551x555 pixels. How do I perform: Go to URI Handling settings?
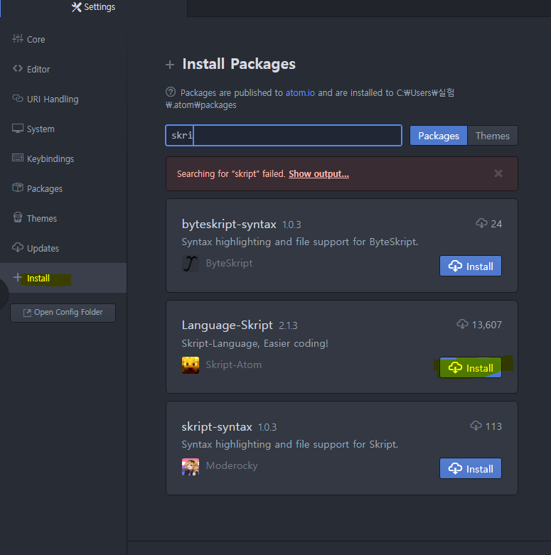[x=63, y=99]
